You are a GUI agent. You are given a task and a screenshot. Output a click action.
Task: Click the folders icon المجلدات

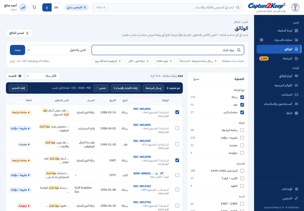(296, 94)
